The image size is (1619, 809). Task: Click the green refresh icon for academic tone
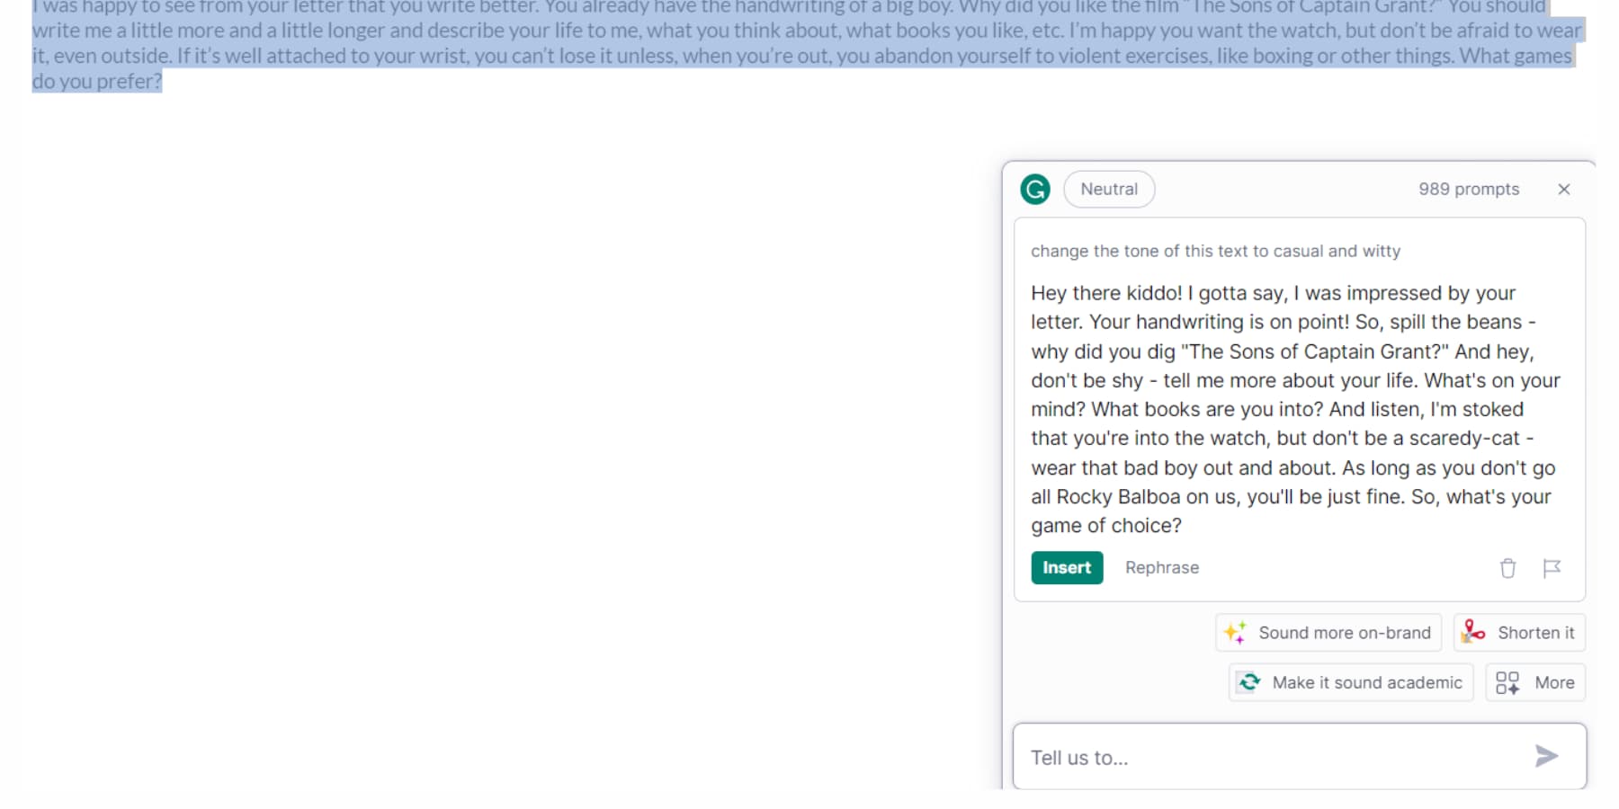pos(1249,682)
